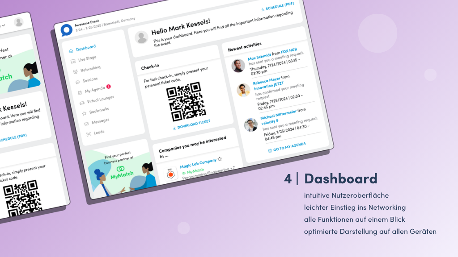
Task: Click the check-in QR code in the main window
Action: (186, 101)
